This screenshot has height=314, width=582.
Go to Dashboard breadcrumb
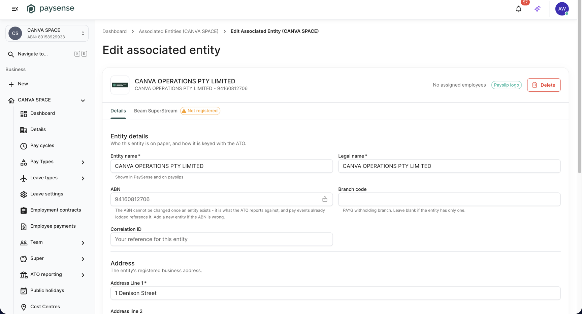(115, 31)
